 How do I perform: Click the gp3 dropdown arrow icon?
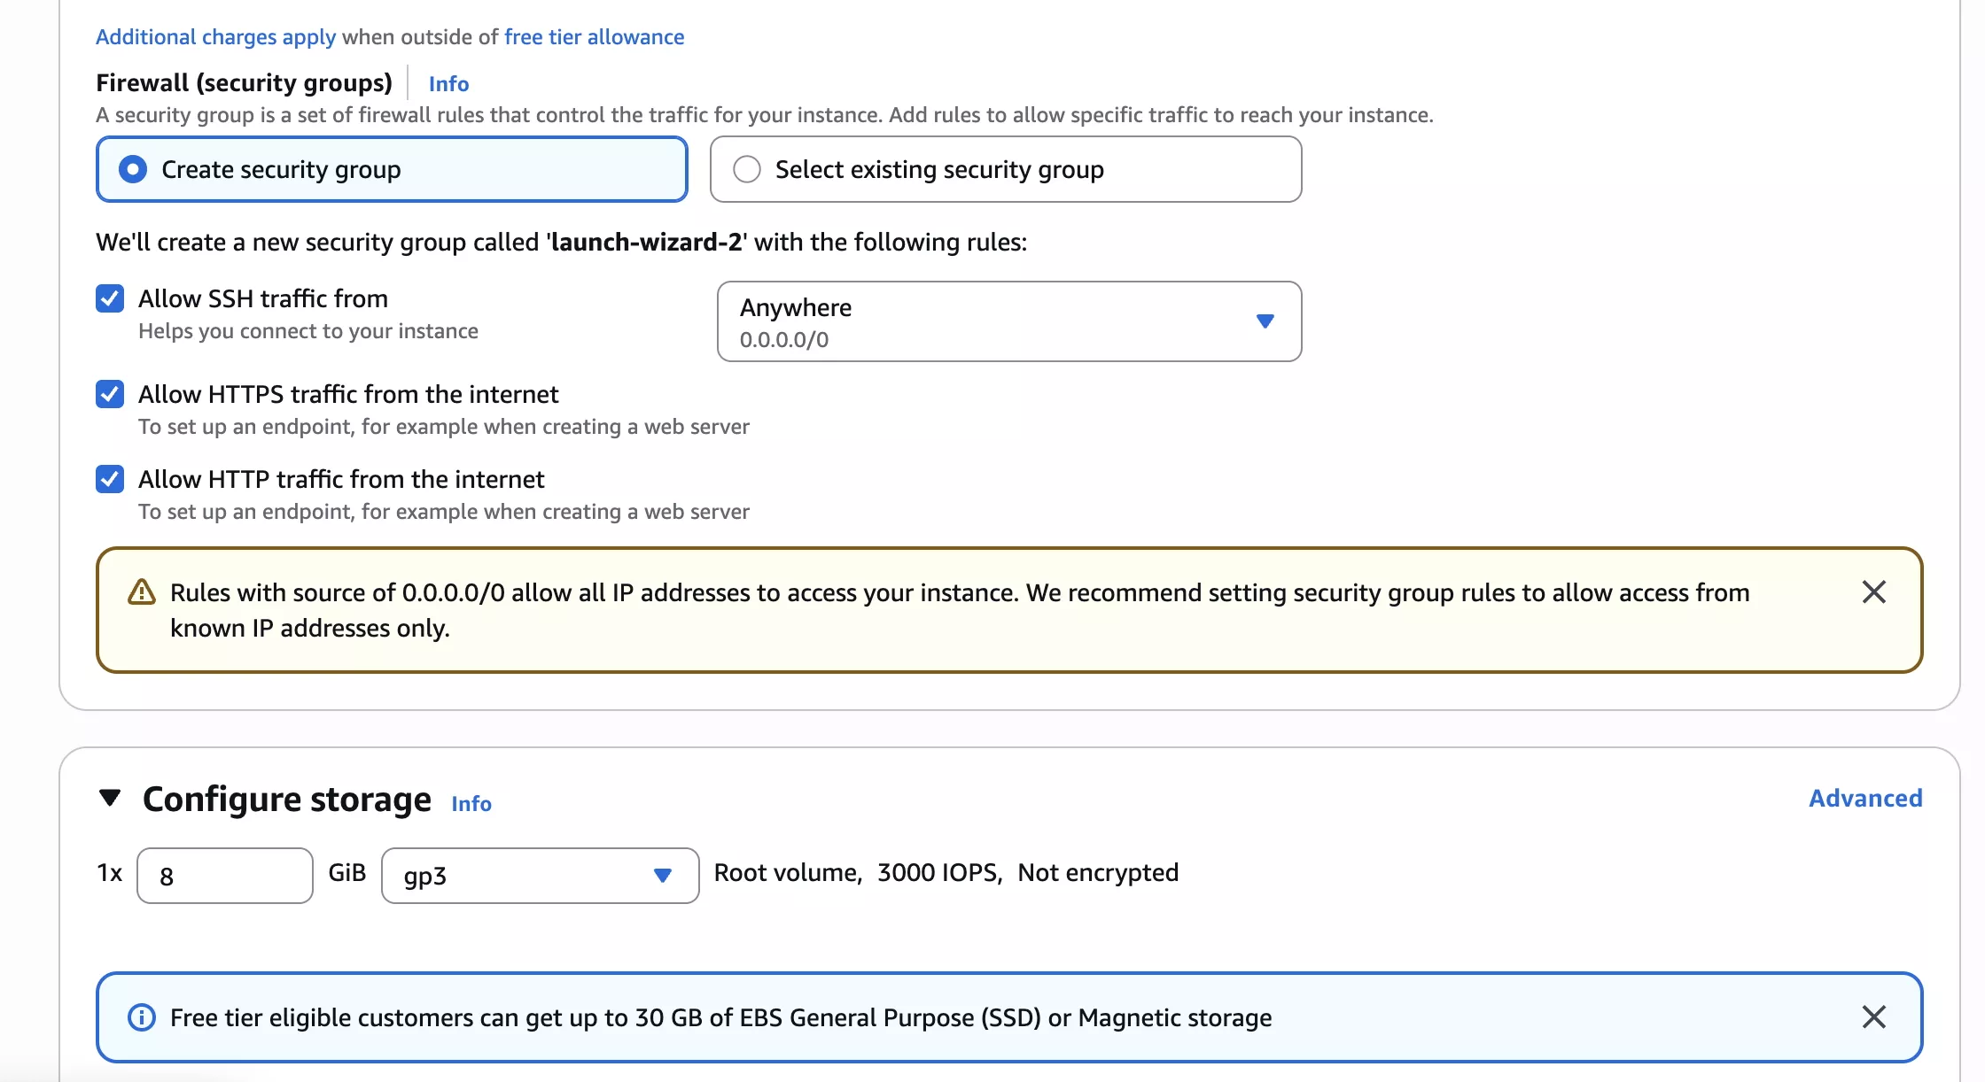tap(662, 876)
